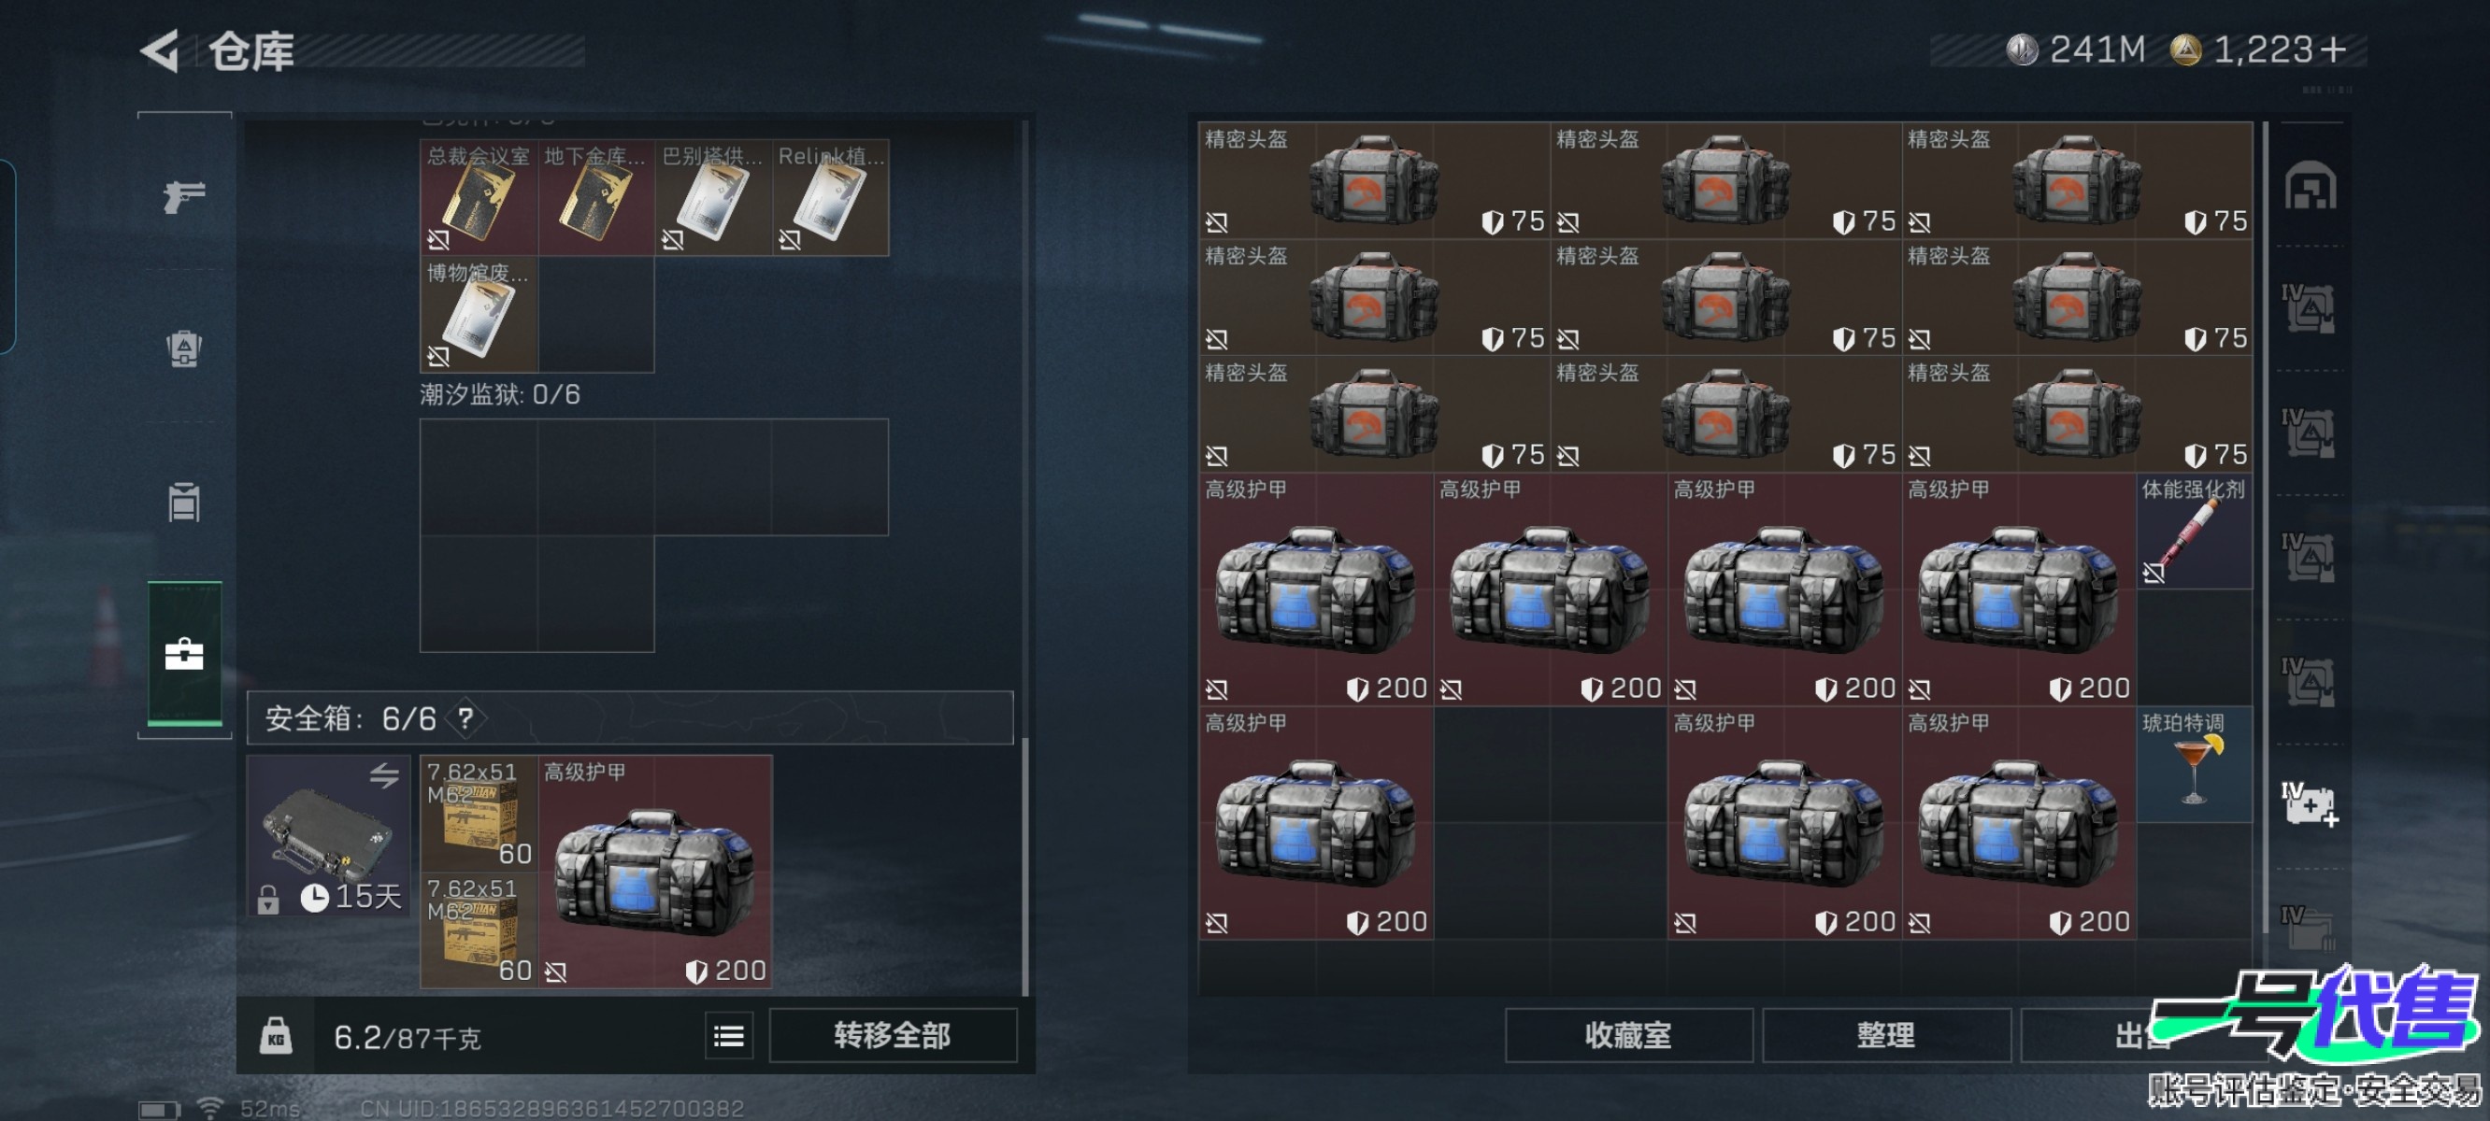Click the 整理 sort button
Screen dimensions: 2490x1121
[1886, 1036]
